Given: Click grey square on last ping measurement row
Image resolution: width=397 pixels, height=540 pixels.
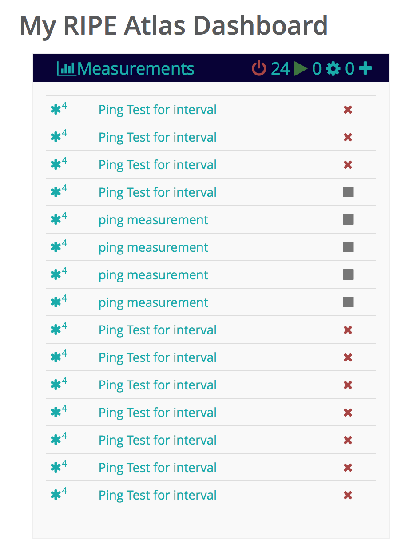Looking at the screenshot, I should tap(348, 302).
